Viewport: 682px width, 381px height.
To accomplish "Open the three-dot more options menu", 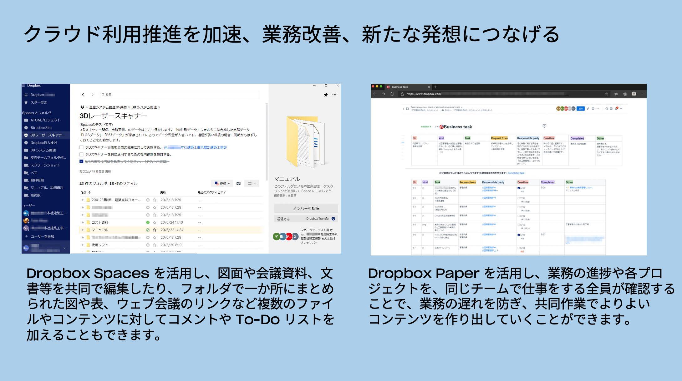I will [334, 95].
